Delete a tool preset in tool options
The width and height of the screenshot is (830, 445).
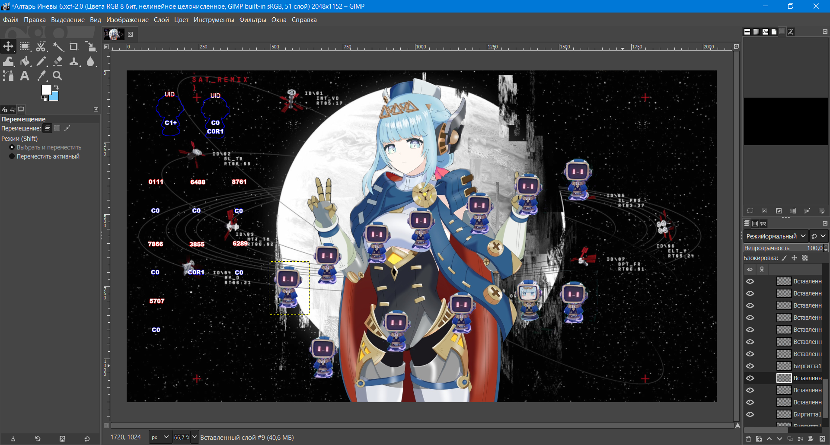click(62, 439)
